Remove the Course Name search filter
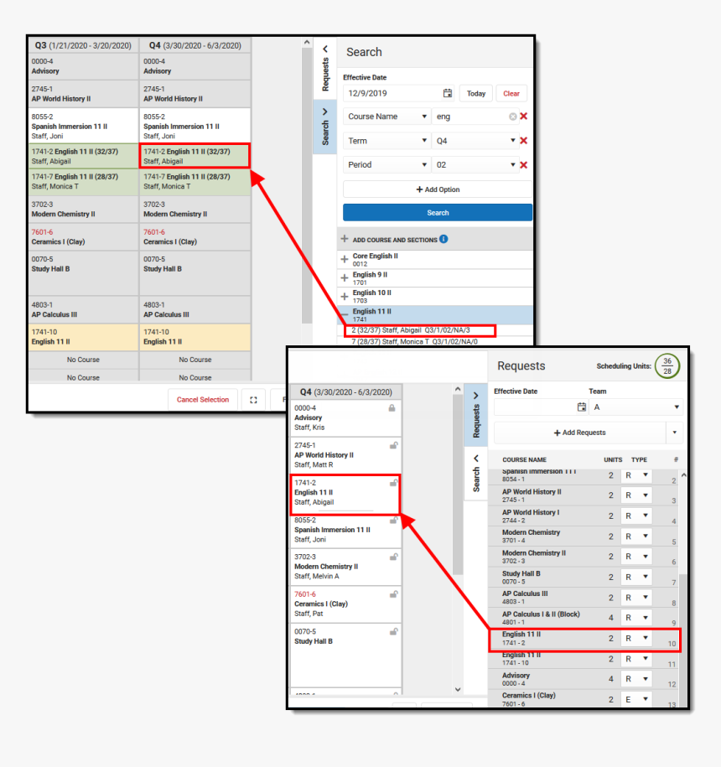 [x=524, y=117]
